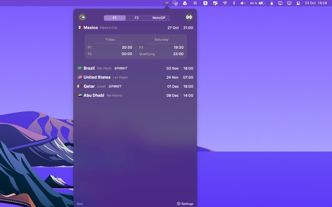Open the driver helmet standings icon
The height and width of the screenshot is (207, 332).
click(x=82, y=17)
